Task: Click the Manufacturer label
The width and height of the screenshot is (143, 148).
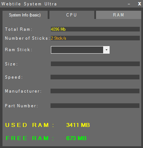Action: tap(23, 91)
